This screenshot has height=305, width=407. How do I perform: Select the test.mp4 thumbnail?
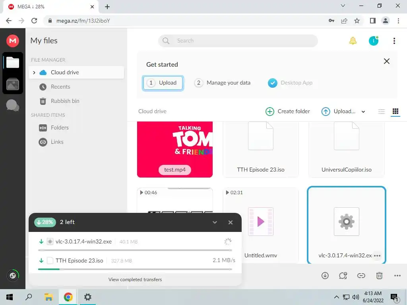(x=175, y=149)
